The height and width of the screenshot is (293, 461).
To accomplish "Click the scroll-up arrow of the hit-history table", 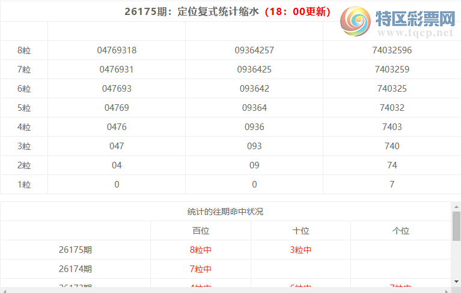I will (456, 207).
